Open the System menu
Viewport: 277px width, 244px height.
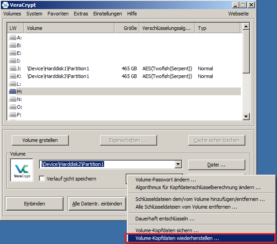[x=34, y=14]
